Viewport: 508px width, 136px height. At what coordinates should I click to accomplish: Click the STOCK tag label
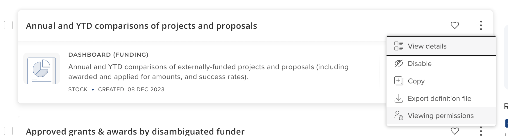point(78,90)
